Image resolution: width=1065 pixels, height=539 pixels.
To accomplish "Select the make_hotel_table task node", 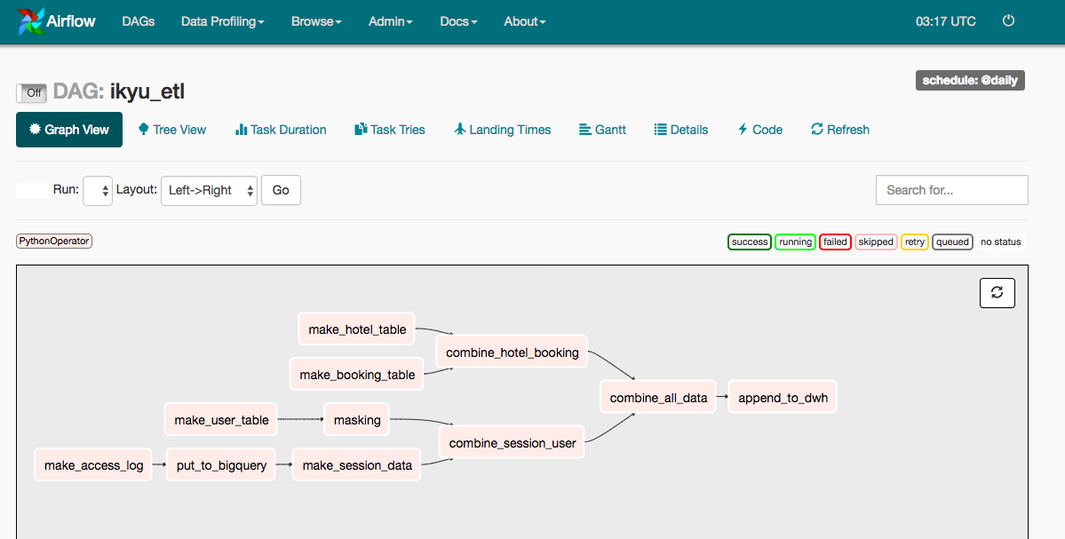I will 357,329.
